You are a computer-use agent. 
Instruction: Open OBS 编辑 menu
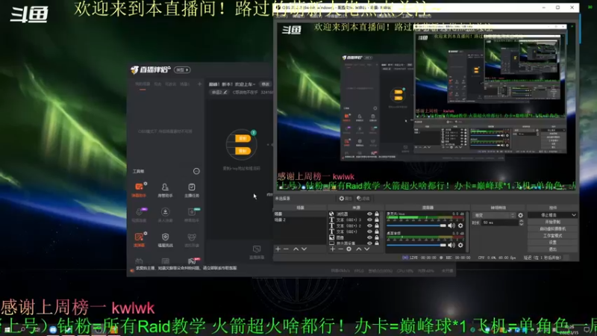click(298, 16)
